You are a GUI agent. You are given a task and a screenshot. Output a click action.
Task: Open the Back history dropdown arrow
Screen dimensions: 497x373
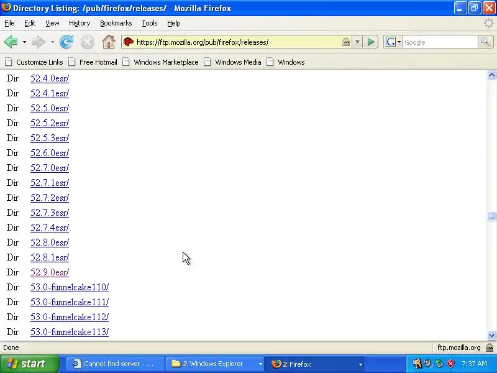(24, 42)
